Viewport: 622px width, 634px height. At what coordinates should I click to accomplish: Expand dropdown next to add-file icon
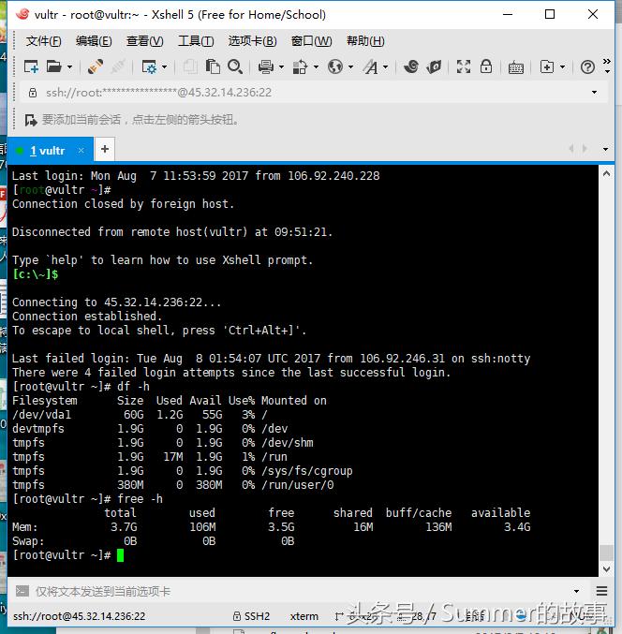pyautogui.click(x=562, y=66)
